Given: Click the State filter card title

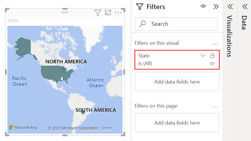Looking at the screenshot, I should [x=144, y=56].
